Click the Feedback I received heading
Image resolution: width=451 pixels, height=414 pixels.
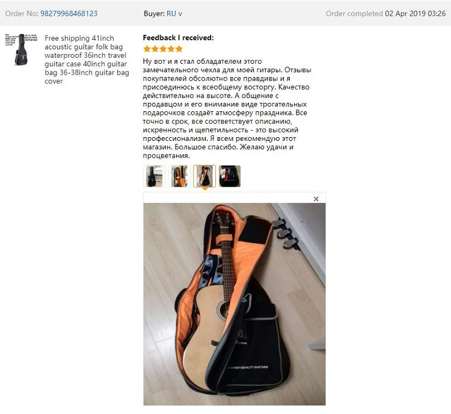click(x=179, y=38)
